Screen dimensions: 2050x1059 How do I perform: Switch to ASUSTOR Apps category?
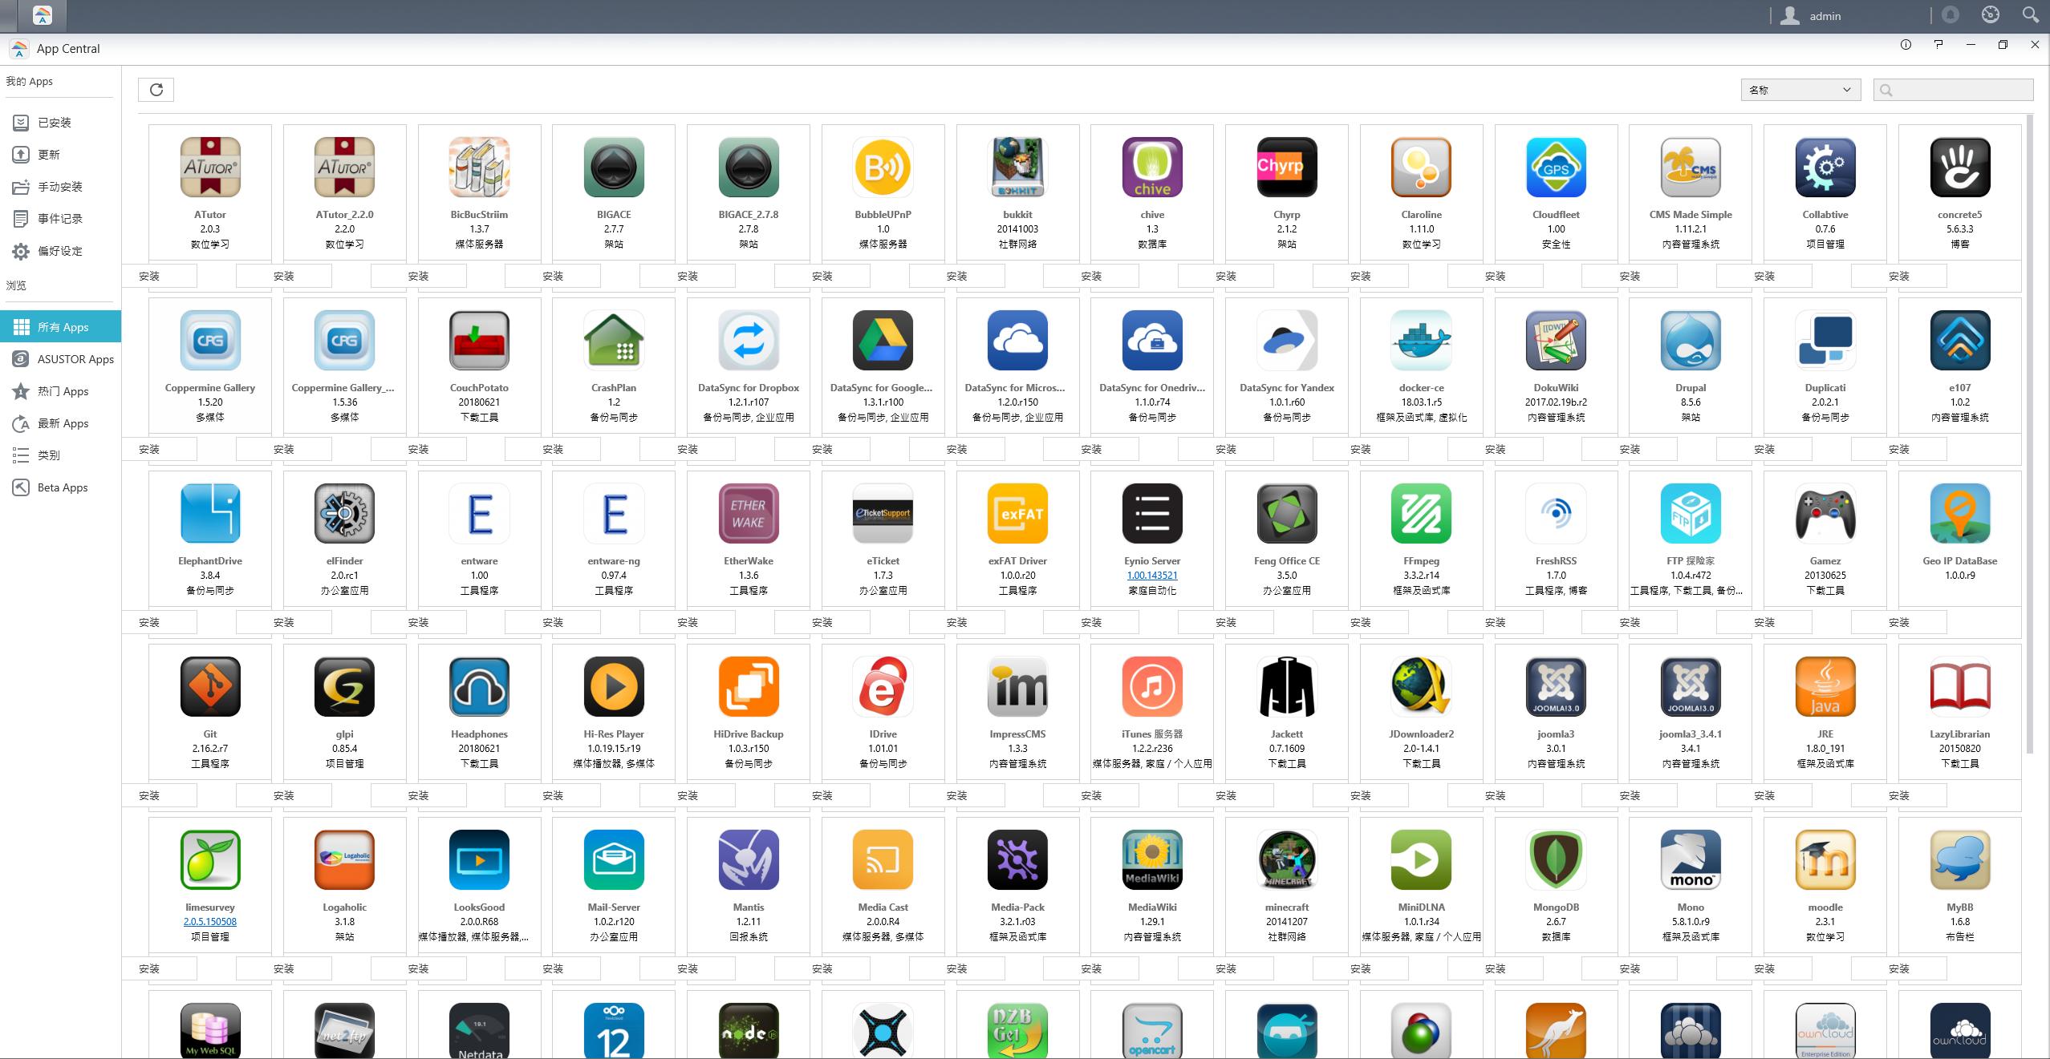(75, 359)
